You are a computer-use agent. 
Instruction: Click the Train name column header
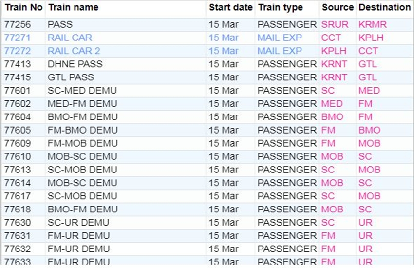pos(73,8)
